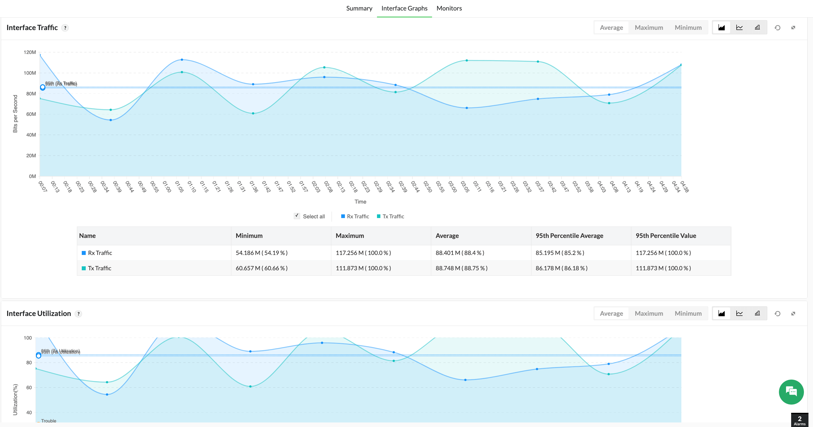Expand the Interface Traffic graph fullscreen

pyautogui.click(x=793, y=28)
